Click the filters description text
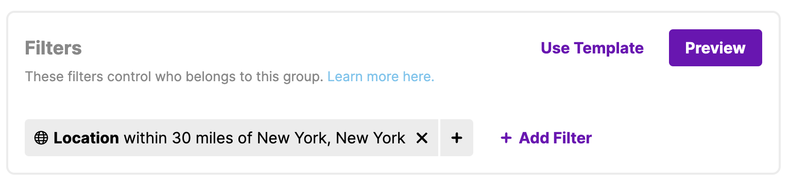The width and height of the screenshot is (790, 185). tap(174, 77)
